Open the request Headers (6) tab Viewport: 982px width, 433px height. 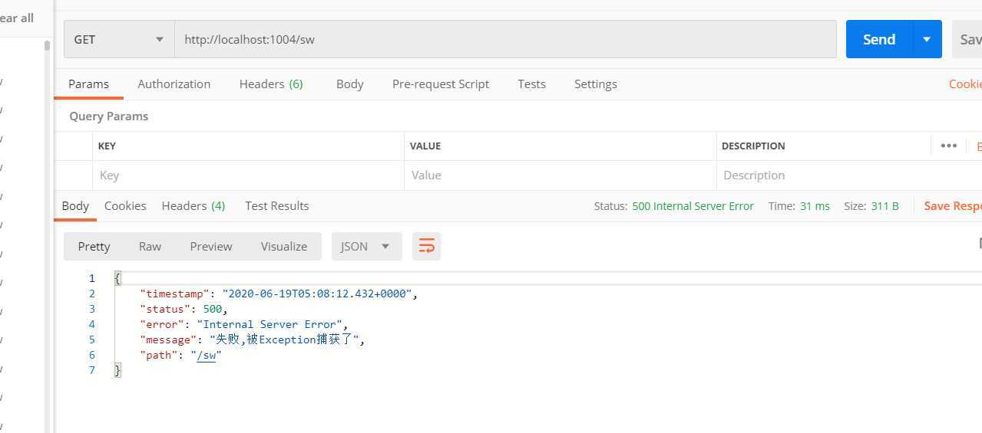point(270,84)
